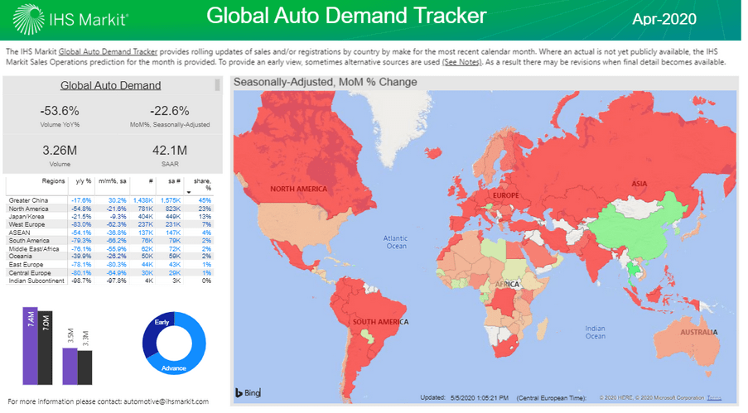Select the purple 7.4M bar

tap(30, 346)
